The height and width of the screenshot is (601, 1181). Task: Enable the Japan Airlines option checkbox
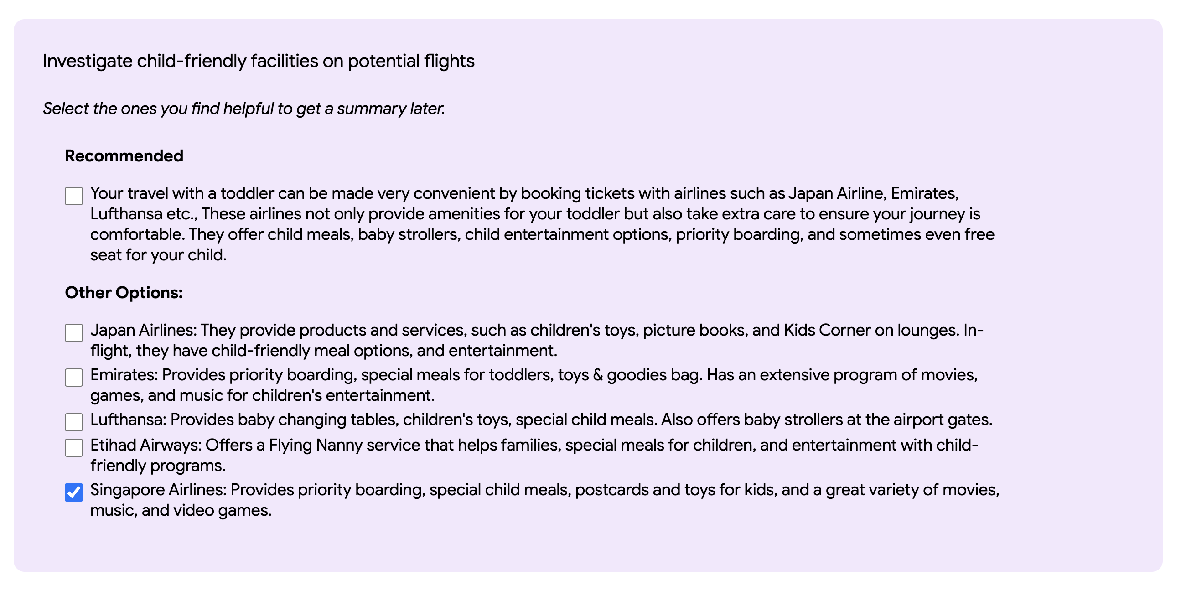pyautogui.click(x=74, y=333)
